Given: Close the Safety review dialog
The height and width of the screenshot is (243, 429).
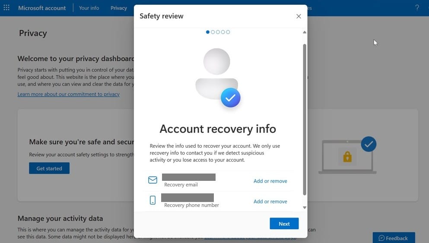Looking at the screenshot, I should [x=299, y=16].
